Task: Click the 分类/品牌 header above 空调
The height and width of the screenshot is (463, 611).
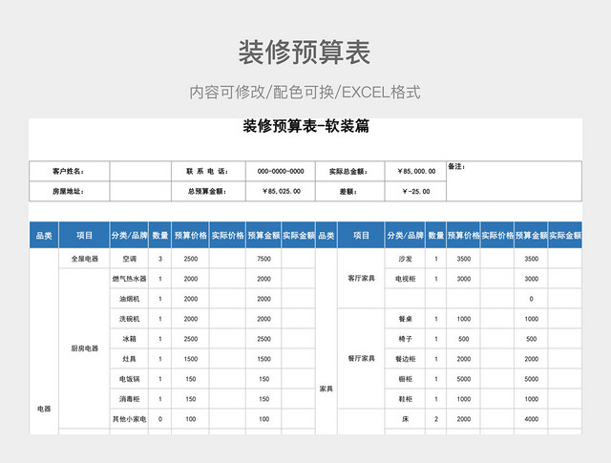Action: [x=130, y=235]
